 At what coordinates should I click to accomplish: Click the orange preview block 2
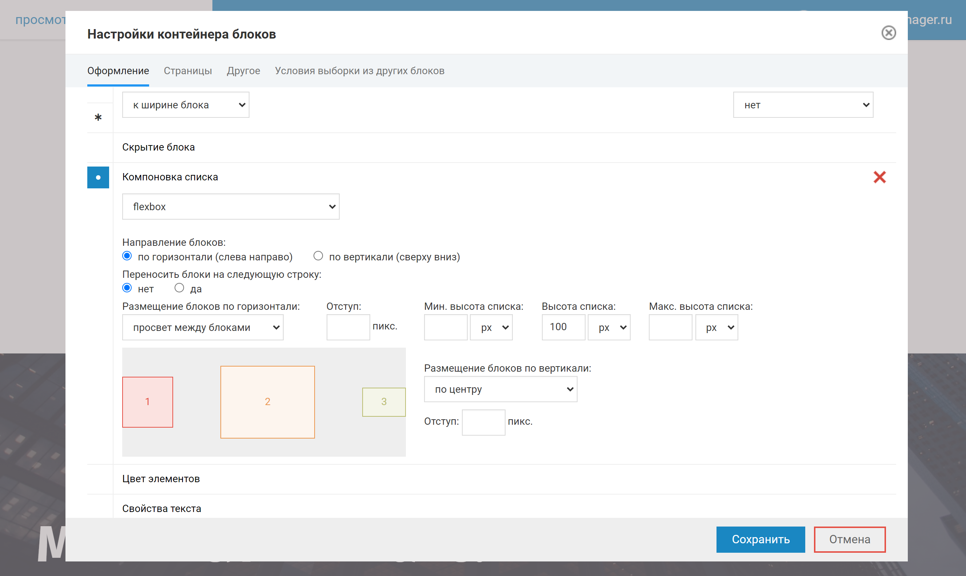[x=267, y=402]
